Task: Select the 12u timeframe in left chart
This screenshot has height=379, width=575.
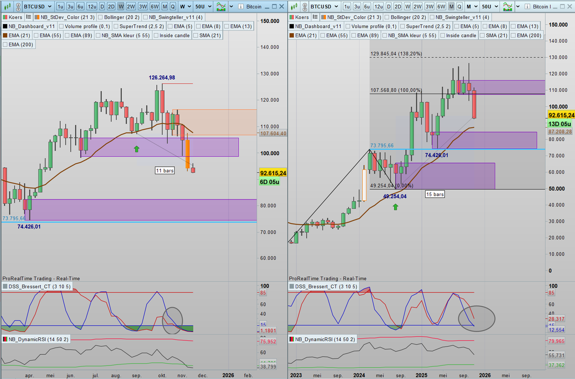Action: (92, 7)
